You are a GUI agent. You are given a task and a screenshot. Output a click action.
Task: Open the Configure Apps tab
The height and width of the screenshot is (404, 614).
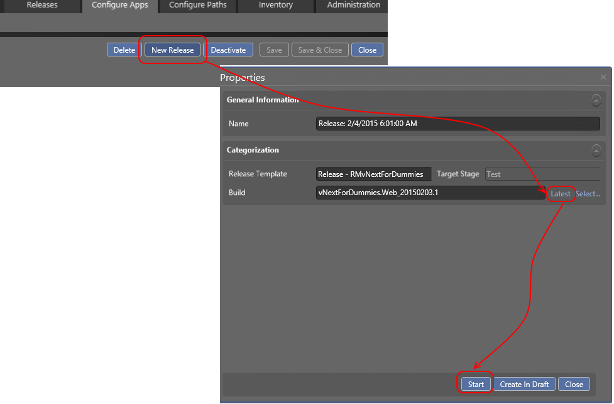coord(120,5)
